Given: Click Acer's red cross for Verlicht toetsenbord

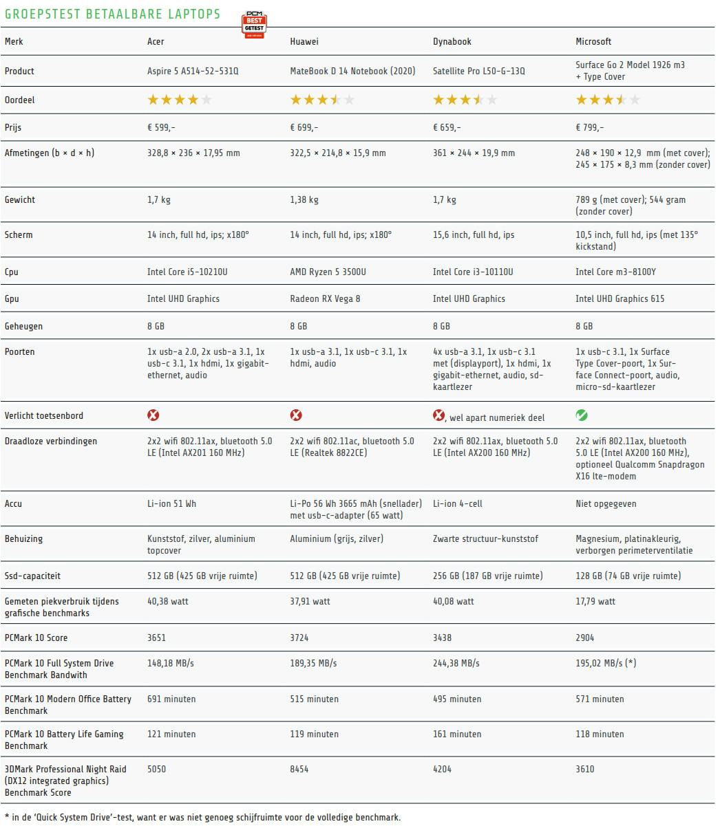Looking at the screenshot, I should [153, 415].
